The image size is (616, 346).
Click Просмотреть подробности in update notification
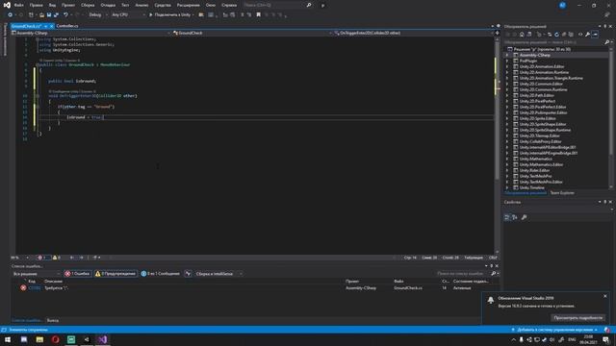click(577, 318)
